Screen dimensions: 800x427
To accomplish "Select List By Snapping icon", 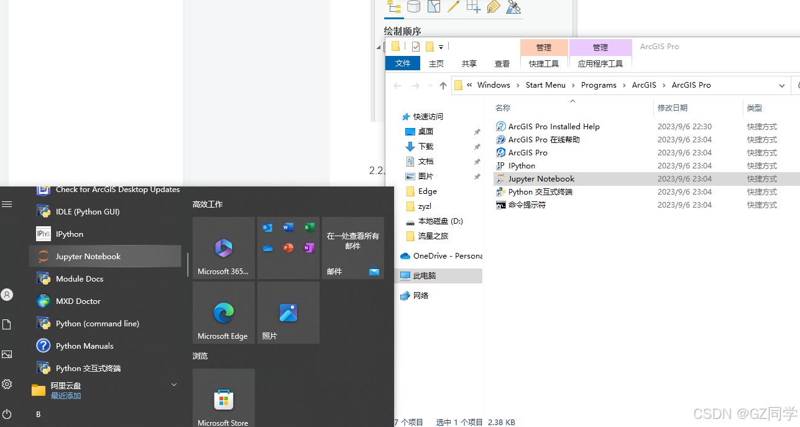I will tap(474, 7).
